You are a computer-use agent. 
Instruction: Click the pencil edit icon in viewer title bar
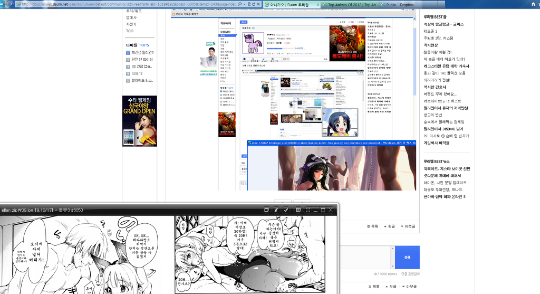click(276, 210)
